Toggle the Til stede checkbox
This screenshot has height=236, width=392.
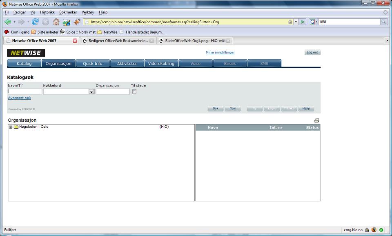click(x=134, y=91)
